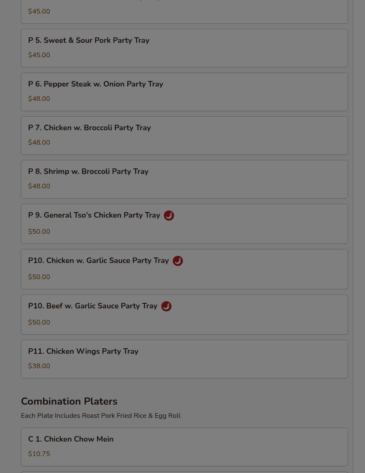Choose P 7. Chicken w. Broccoli Party Tray
This screenshot has height=473, width=365.
184,135
